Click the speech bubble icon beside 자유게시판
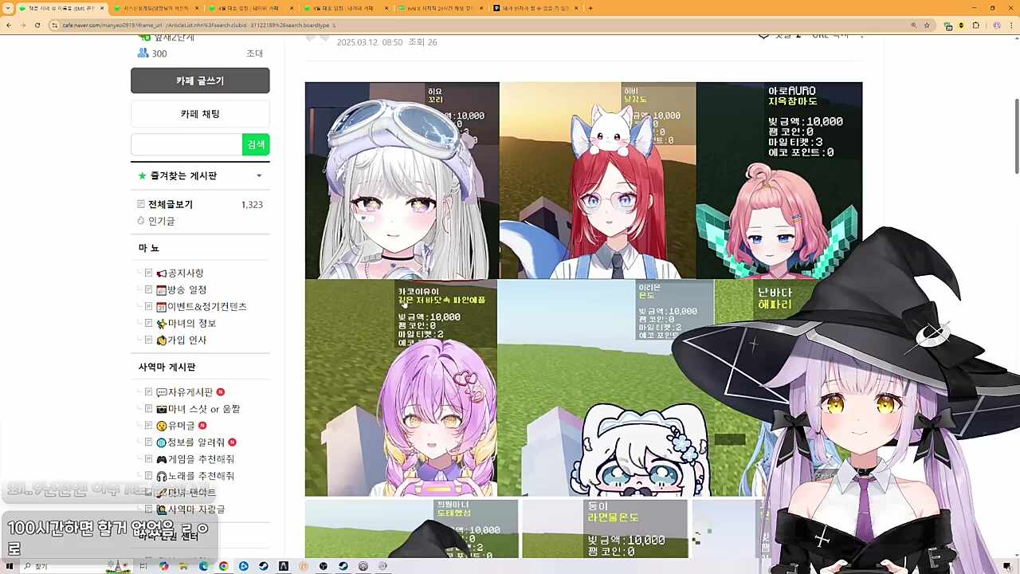 162,392
